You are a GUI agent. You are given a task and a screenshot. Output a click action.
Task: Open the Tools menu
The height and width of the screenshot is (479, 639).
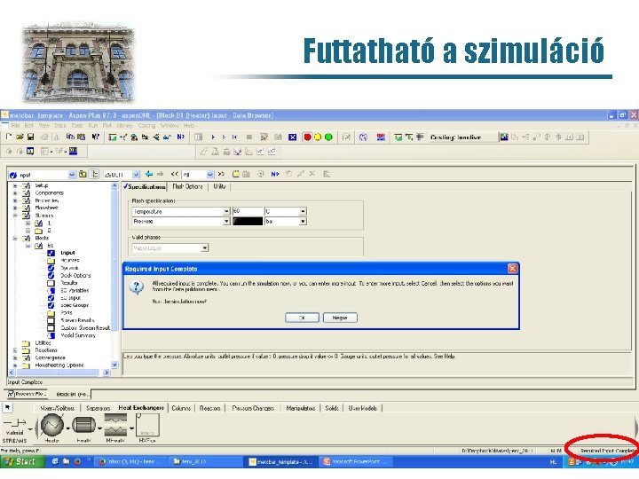point(77,125)
